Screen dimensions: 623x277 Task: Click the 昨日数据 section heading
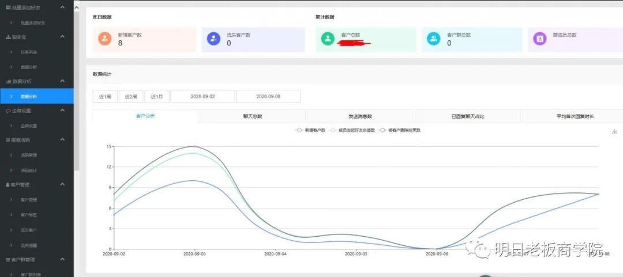102,17
